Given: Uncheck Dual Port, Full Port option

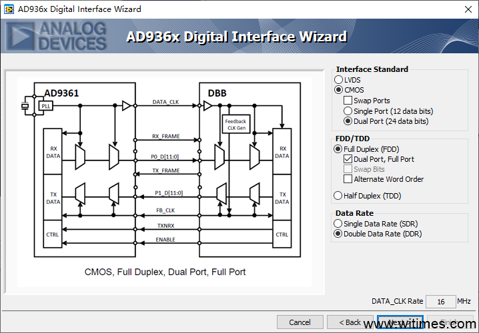Looking at the screenshot, I should point(348,159).
